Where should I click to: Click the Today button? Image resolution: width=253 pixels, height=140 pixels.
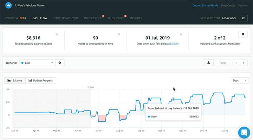click(x=223, y=63)
